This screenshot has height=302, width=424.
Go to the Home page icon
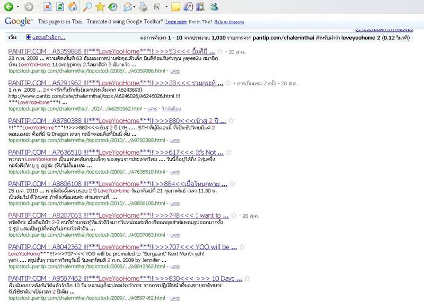(x=73, y=7)
